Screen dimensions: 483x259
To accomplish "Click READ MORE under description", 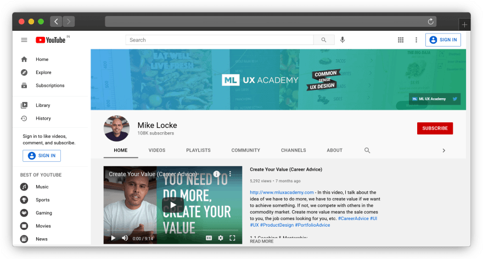I will point(261,241).
